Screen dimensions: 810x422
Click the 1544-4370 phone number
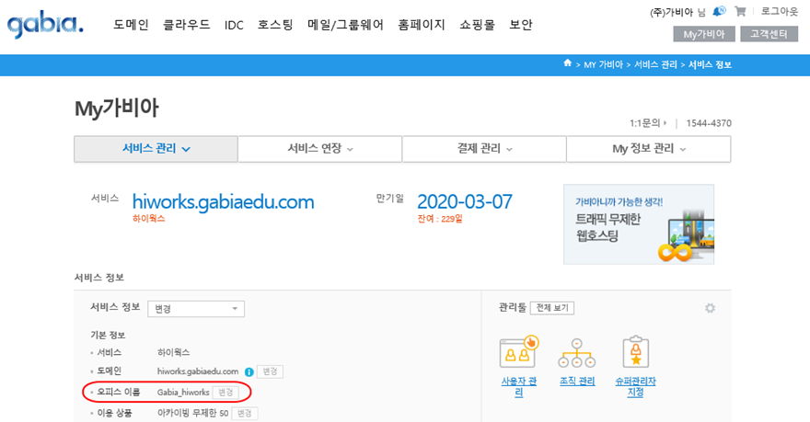(x=709, y=123)
